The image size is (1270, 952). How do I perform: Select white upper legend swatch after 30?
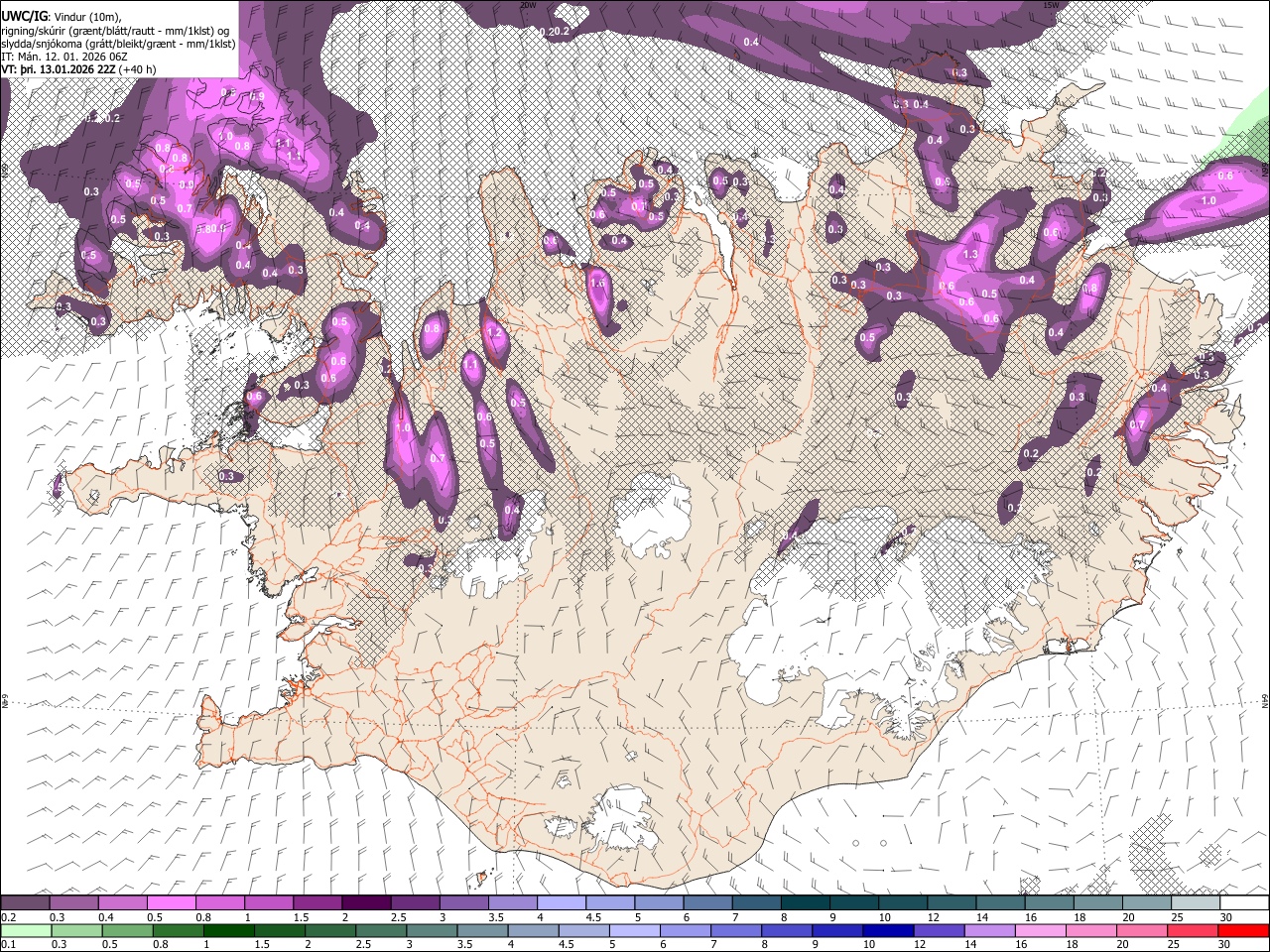pyautogui.click(x=1243, y=903)
